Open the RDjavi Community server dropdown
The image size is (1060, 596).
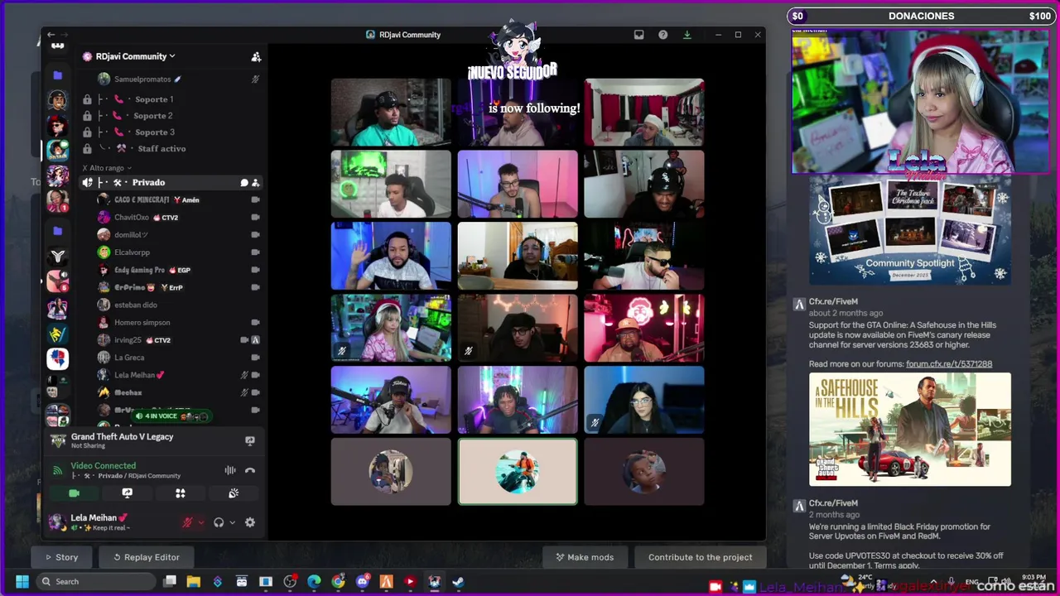coord(136,56)
